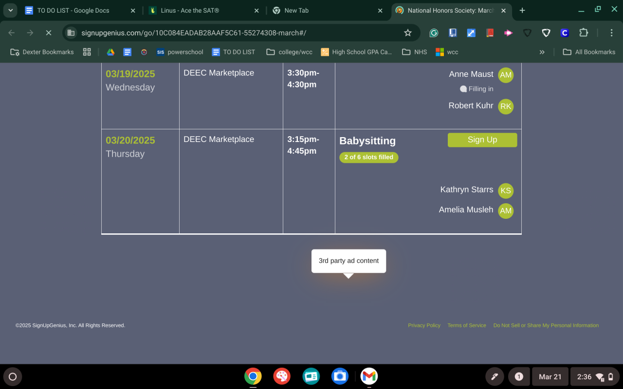Close the TO DO LIST - Google Docs tab
The width and height of the screenshot is (623, 389).
pyautogui.click(x=133, y=11)
